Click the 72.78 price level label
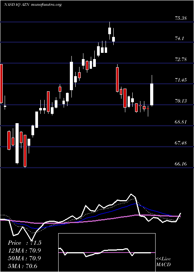The height and width of the screenshot is (272, 194). pyautogui.click(x=181, y=59)
